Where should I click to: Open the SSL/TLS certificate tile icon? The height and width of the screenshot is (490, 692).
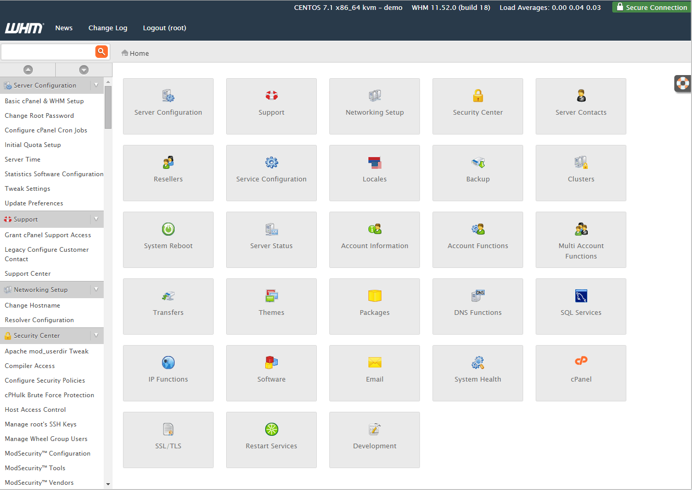(x=168, y=429)
